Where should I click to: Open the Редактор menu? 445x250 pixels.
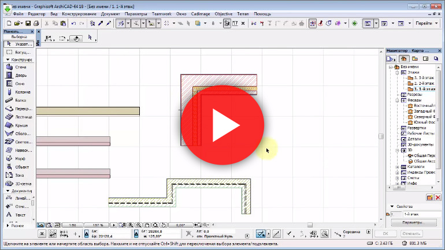coord(36,14)
